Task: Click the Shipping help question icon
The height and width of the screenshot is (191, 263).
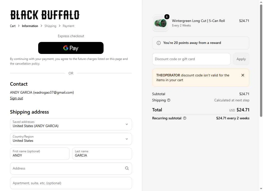Action: 169,100
